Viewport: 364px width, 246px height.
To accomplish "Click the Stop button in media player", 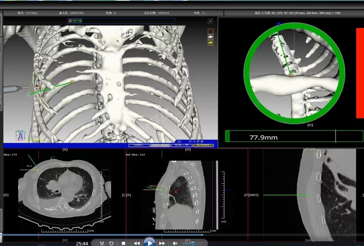I will coord(123,243).
